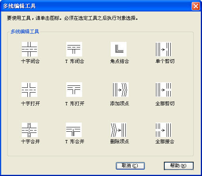Click the T 形合并 text label

pyautogui.click(x=75, y=142)
